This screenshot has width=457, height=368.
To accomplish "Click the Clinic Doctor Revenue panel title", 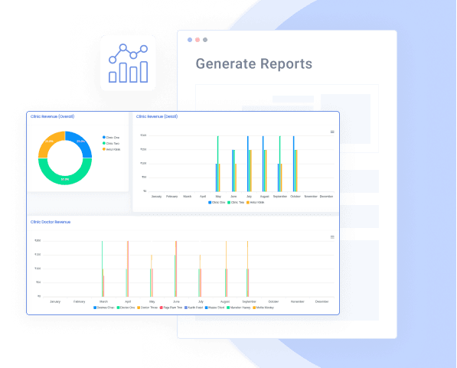I will point(51,222).
